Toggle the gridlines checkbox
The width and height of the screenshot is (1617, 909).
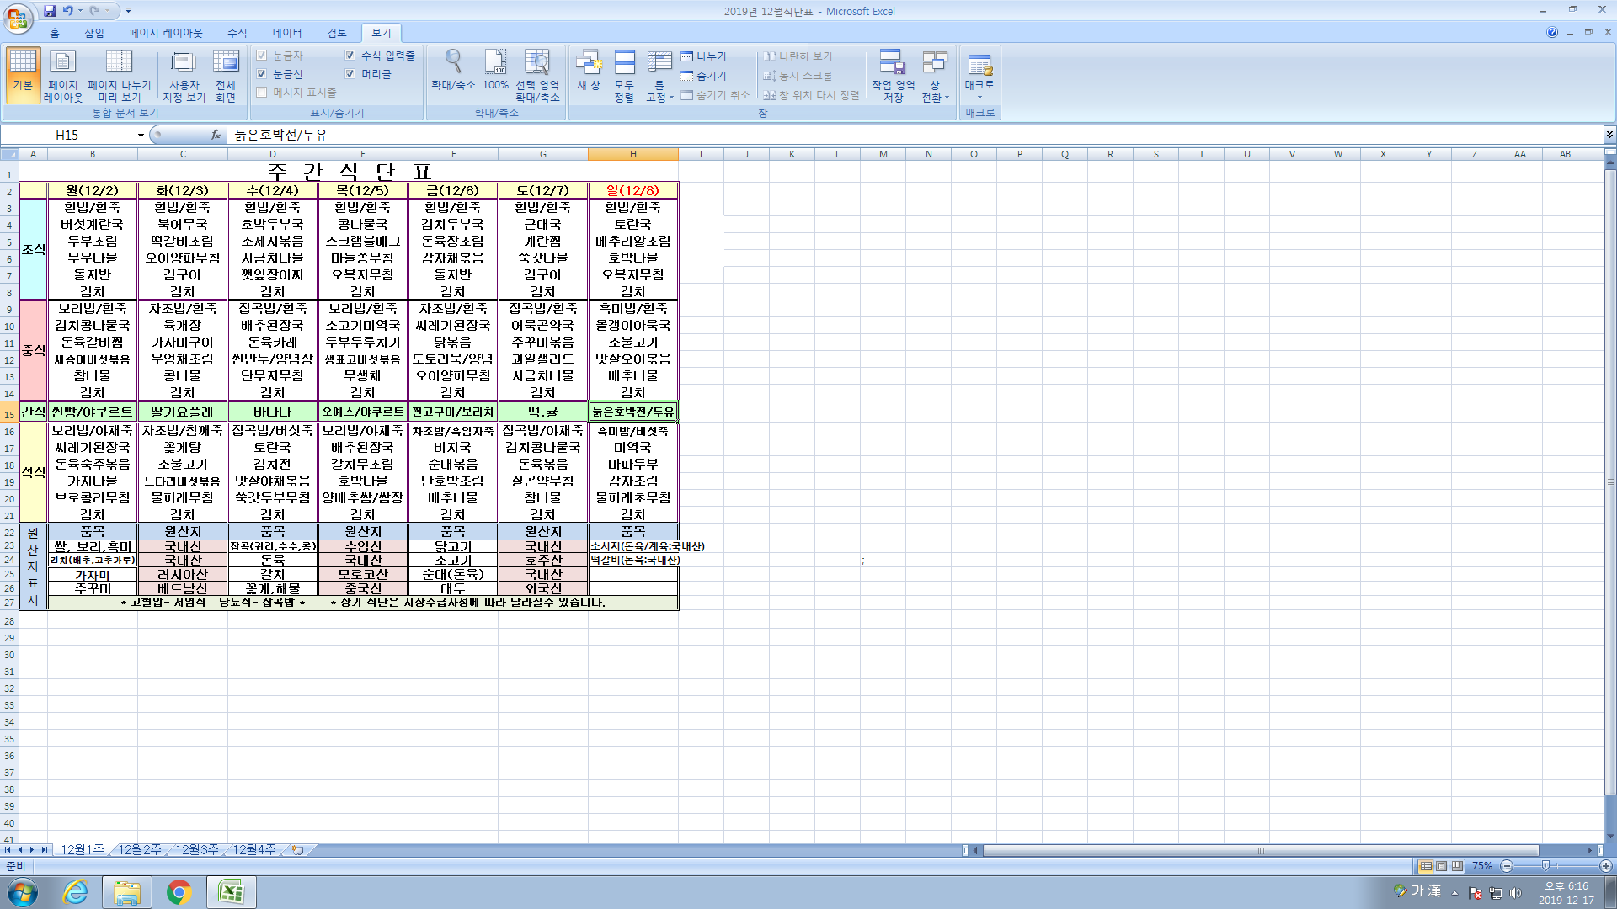[262, 74]
